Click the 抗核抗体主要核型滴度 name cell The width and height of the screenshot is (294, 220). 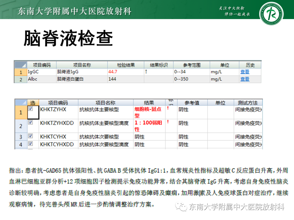coord(106,126)
